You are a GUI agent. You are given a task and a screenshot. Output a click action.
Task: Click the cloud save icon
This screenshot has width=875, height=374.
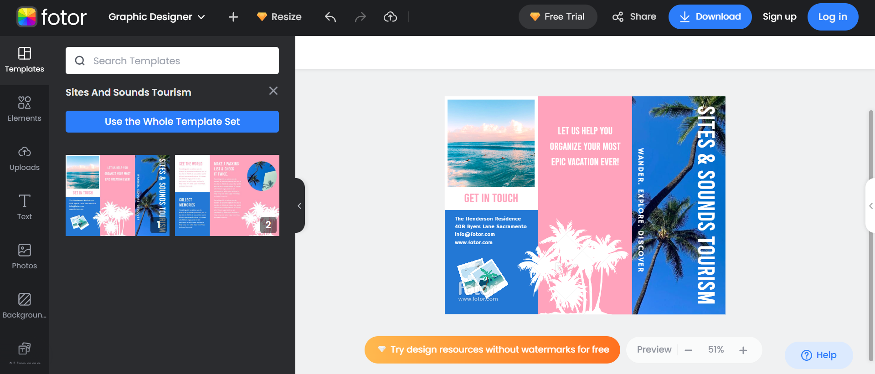(391, 17)
